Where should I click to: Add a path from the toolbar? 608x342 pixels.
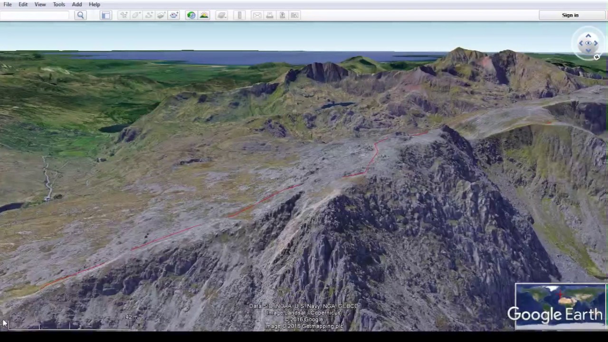coord(149,15)
